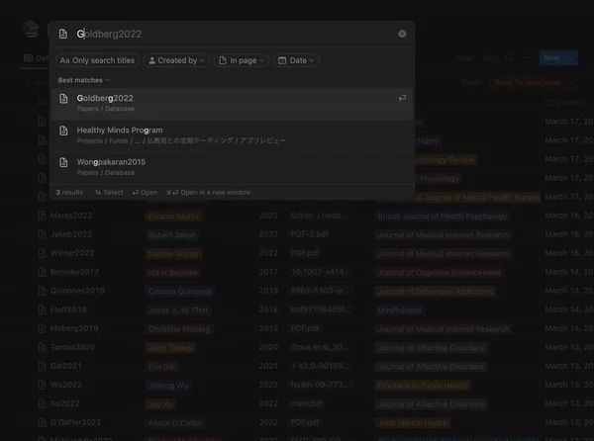Open the Gál2021 row
594x441 pixels.
tap(66, 366)
